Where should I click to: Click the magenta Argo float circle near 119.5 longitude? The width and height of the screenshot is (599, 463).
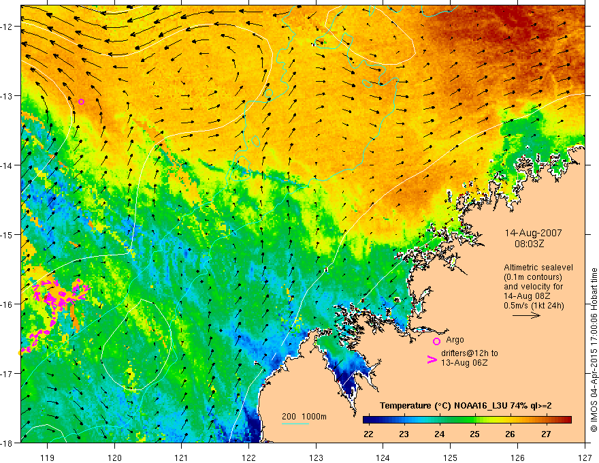pos(82,101)
